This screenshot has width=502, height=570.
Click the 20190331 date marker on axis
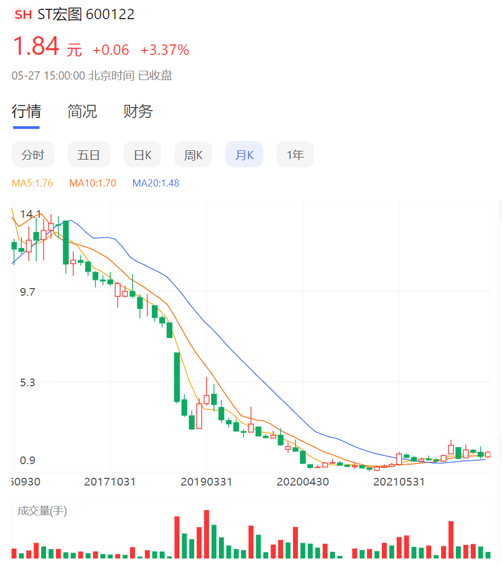point(206,482)
